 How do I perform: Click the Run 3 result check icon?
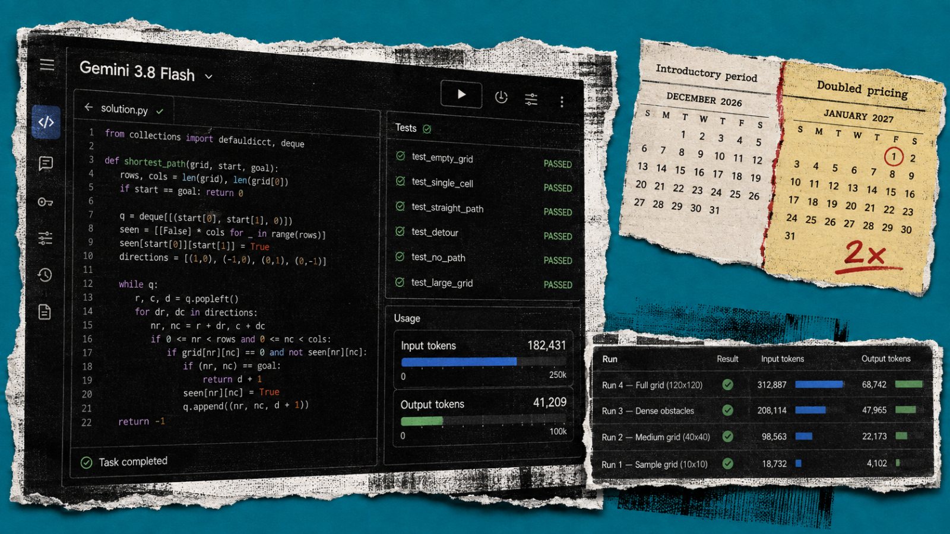[x=727, y=410]
